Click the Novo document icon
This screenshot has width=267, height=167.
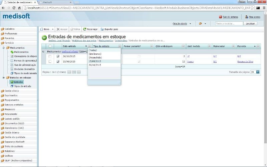(41, 29)
